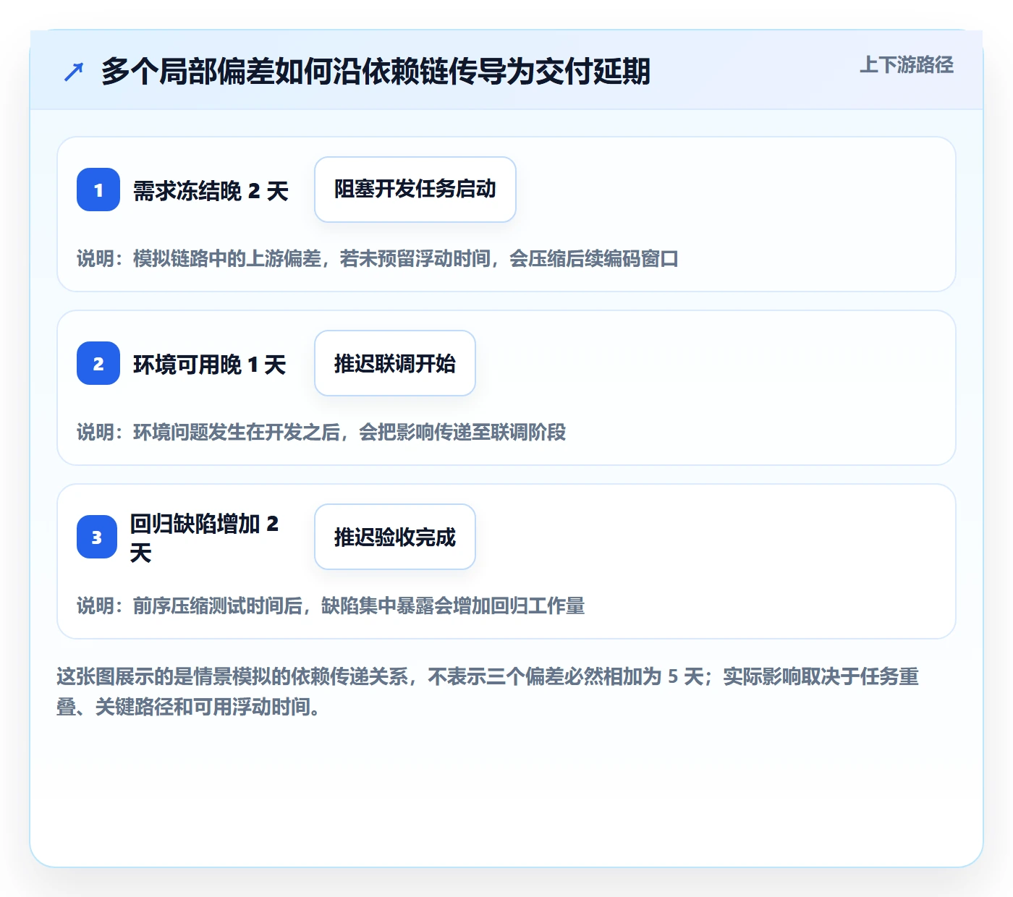Screen dimensions: 1013x897
Task: Click the title 多个局部偏差如何沿依赖链传导为交付延期
Action: (376, 72)
